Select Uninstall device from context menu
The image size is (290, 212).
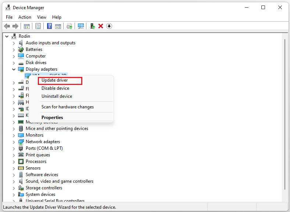coord(57,96)
